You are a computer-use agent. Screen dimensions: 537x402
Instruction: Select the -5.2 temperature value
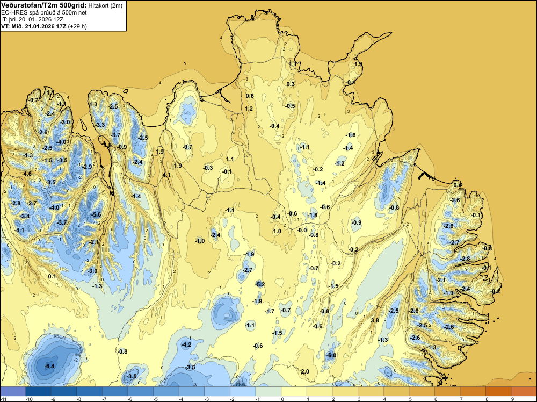coord(260,284)
